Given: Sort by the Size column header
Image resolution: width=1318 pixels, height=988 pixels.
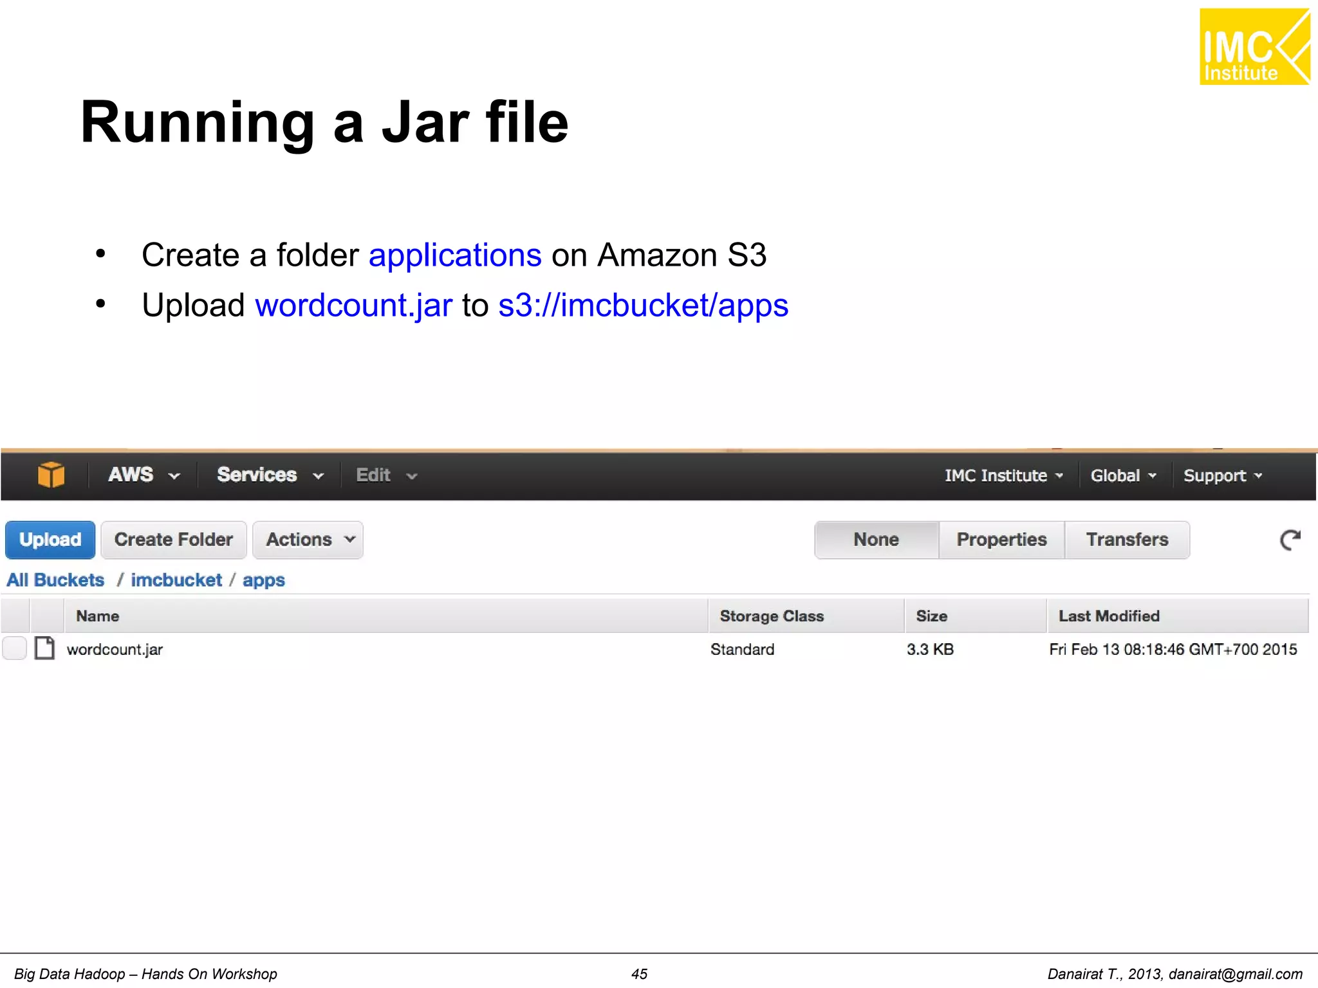Looking at the screenshot, I should click(x=976, y=616).
